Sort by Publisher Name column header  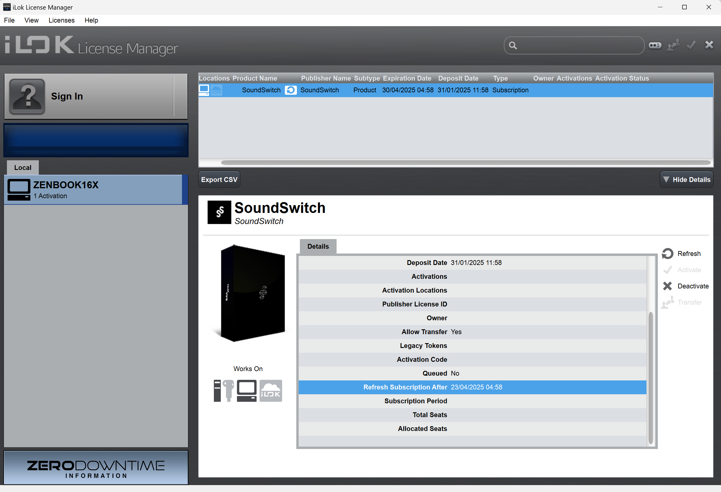coord(326,78)
